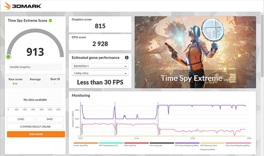Toggle GPU Clock Frequency legend item
The image size is (264, 156).
click(238, 145)
